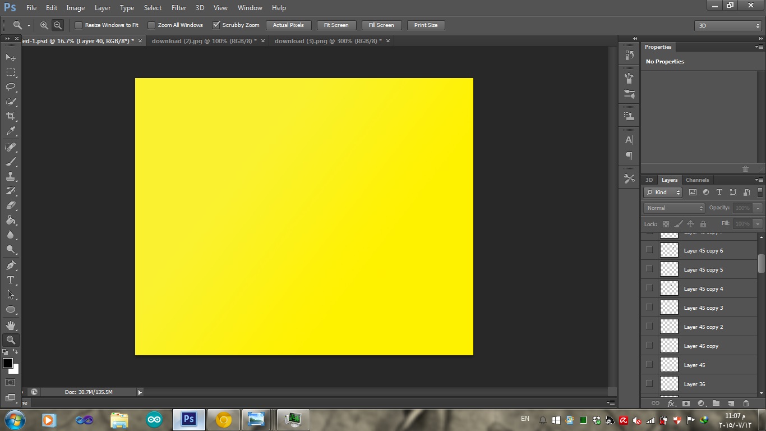The image size is (766, 431).
Task: Select the Spot Healing Brush tool
Action: (11, 147)
